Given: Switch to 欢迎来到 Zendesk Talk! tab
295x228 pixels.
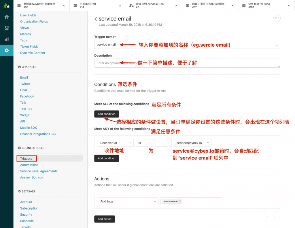Looking at the screenshot, I should [x=154, y=5].
